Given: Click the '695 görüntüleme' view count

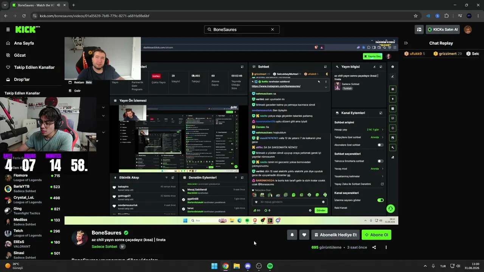Looking at the screenshot, I should coord(326,247).
